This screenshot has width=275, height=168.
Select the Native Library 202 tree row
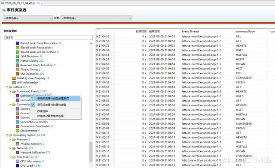[30, 60]
